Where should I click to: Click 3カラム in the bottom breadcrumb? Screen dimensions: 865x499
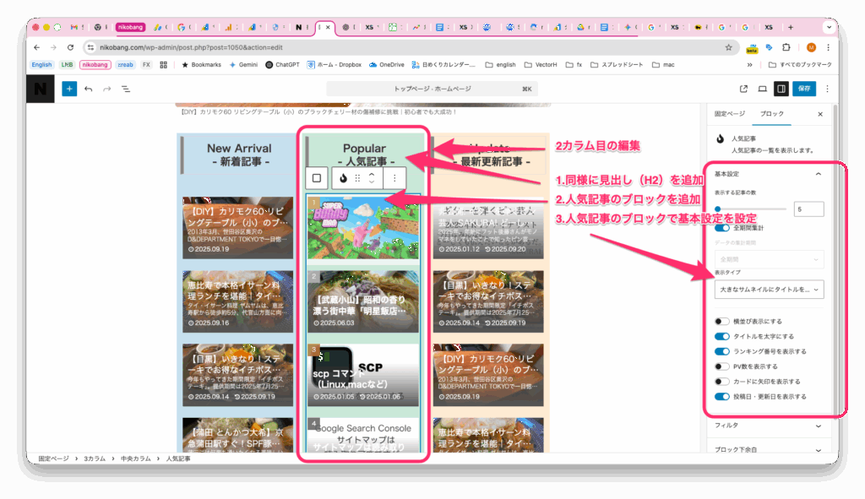94,458
